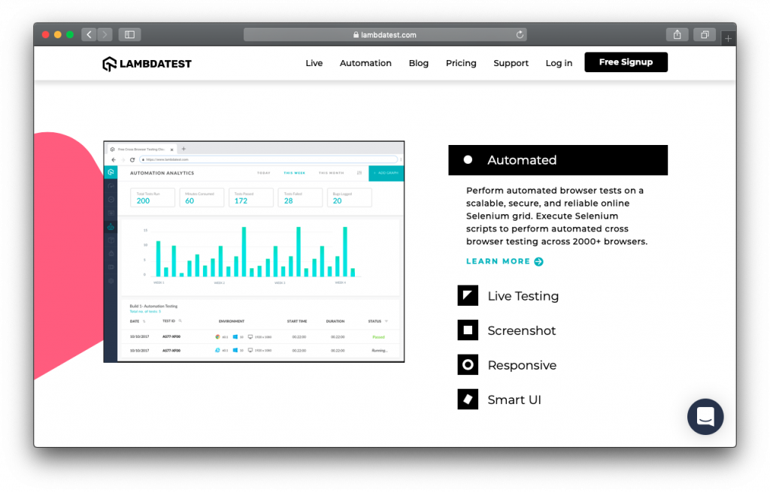Go back with Safari's back arrow

pos(89,35)
